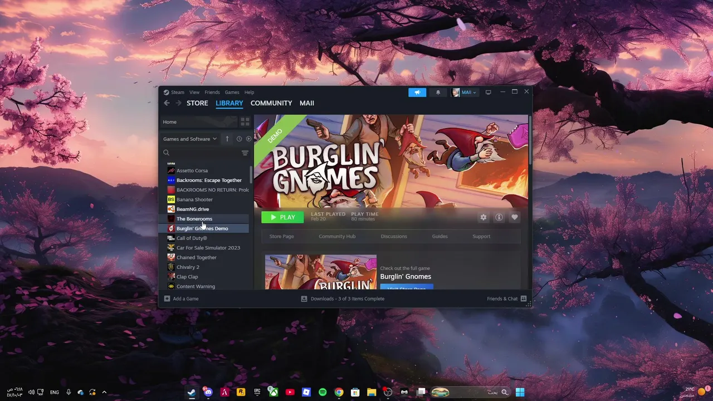Click the library search magnifier icon
This screenshot has width=713, height=401.
(x=166, y=153)
